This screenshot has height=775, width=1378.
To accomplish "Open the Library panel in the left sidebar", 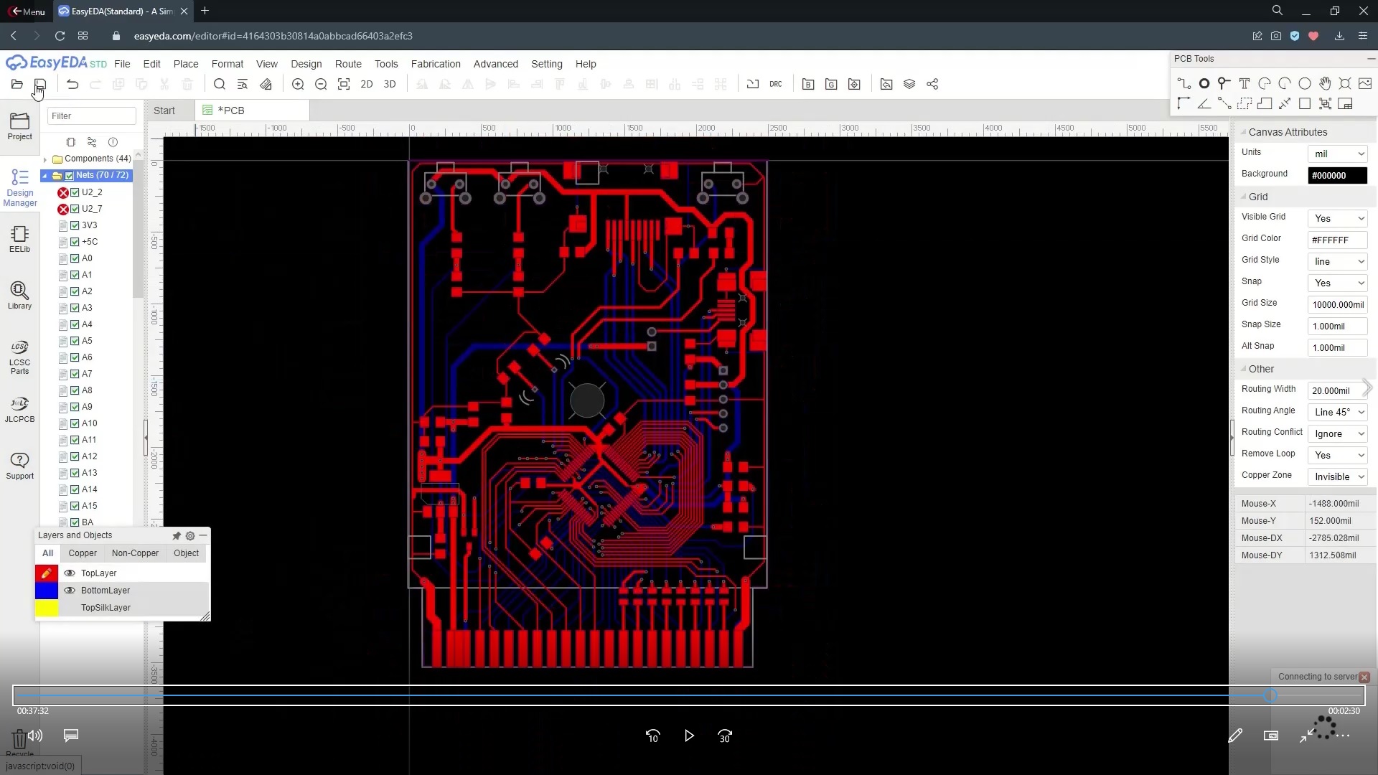I will (x=19, y=295).
